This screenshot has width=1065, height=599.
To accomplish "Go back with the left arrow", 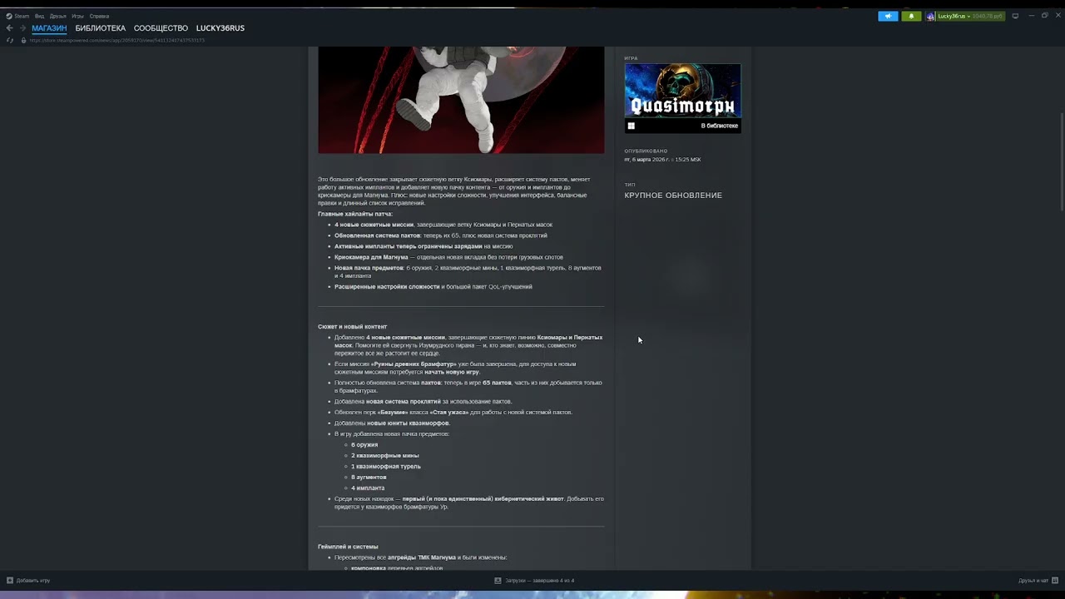I will [9, 28].
